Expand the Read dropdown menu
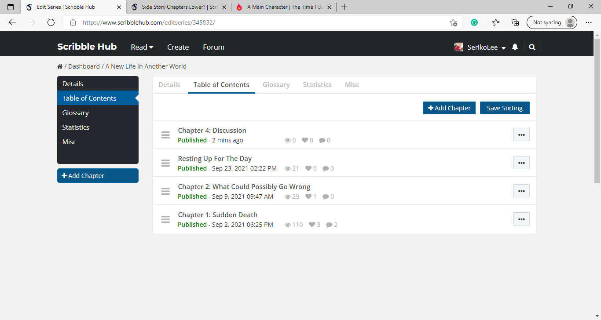601x320 pixels. click(x=142, y=47)
